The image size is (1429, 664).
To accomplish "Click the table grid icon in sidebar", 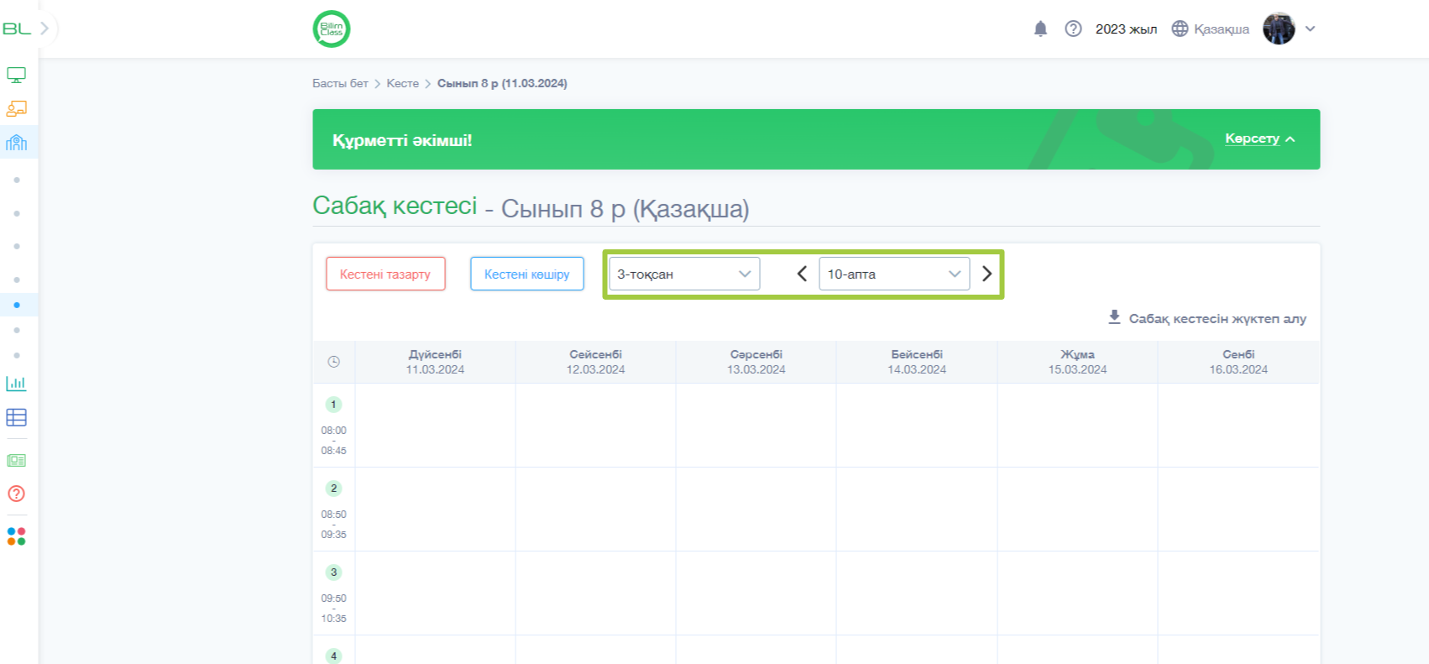I will coord(16,417).
